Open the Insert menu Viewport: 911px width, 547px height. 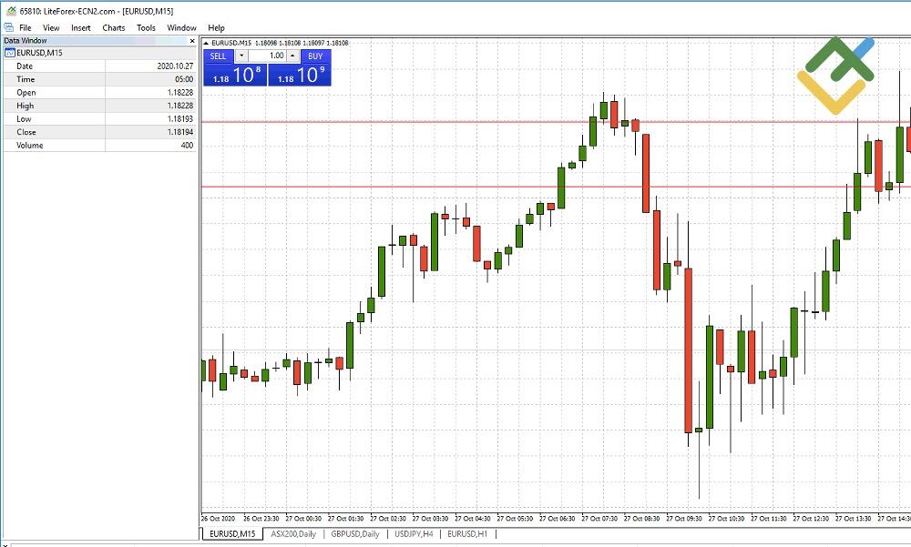(81, 27)
